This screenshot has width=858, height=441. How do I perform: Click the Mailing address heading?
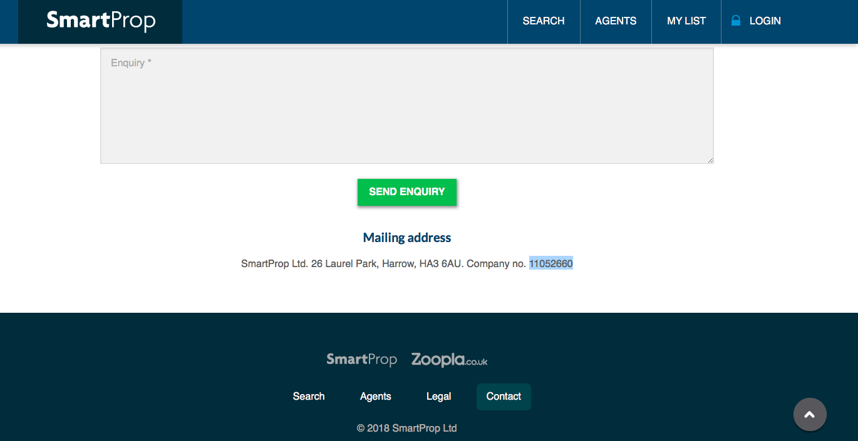pos(407,238)
